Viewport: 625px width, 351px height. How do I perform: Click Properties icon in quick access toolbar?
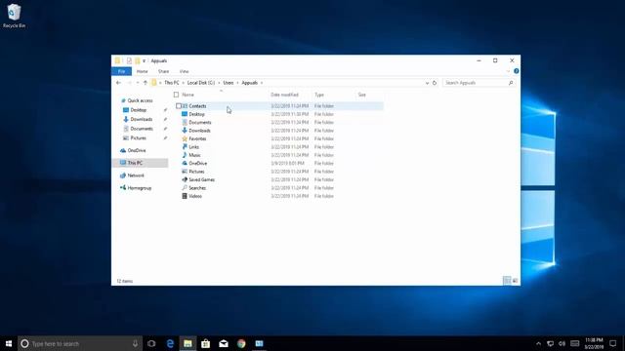pyautogui.click(x=129, y=60)
